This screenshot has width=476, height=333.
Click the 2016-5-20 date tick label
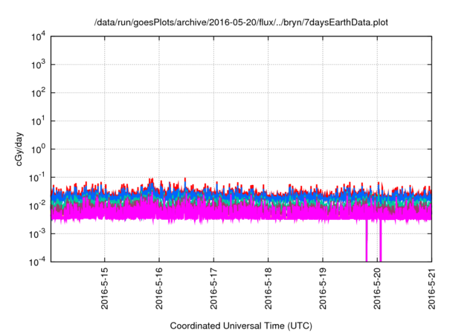click(377, 288)
